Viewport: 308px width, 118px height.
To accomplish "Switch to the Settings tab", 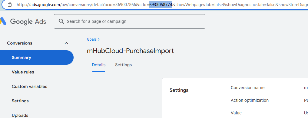I will pos(123,65).
